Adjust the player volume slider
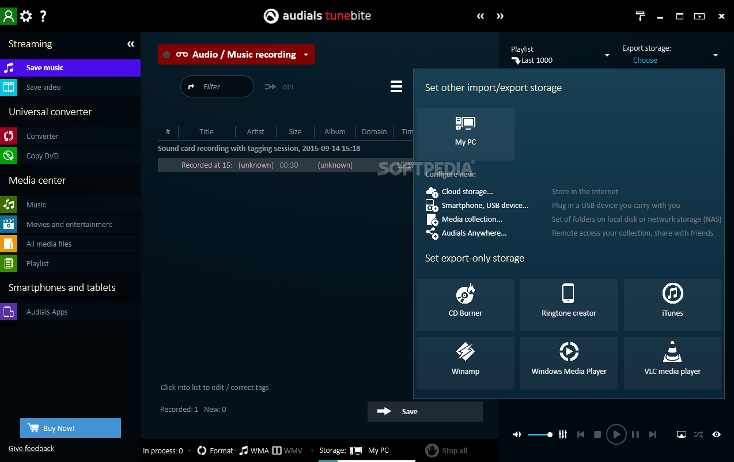Viewport: 734px width, 462px height. [540, 434]
